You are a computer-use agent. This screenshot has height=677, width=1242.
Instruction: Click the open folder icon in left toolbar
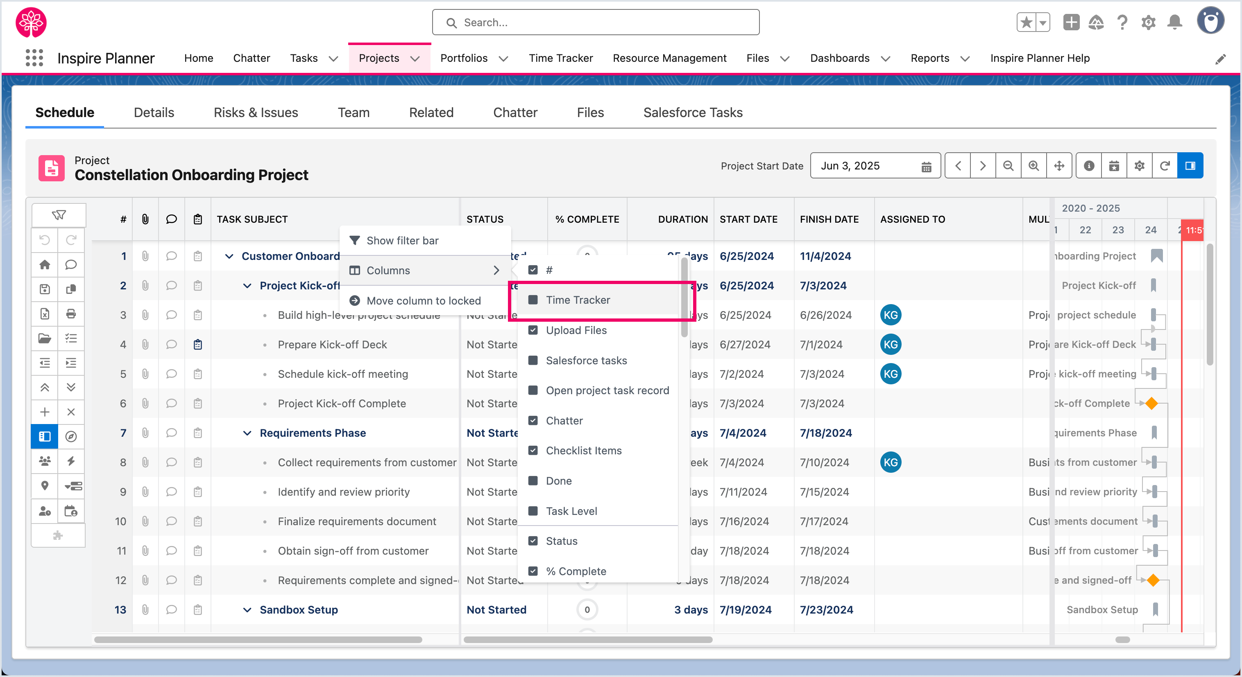point(45,338)
